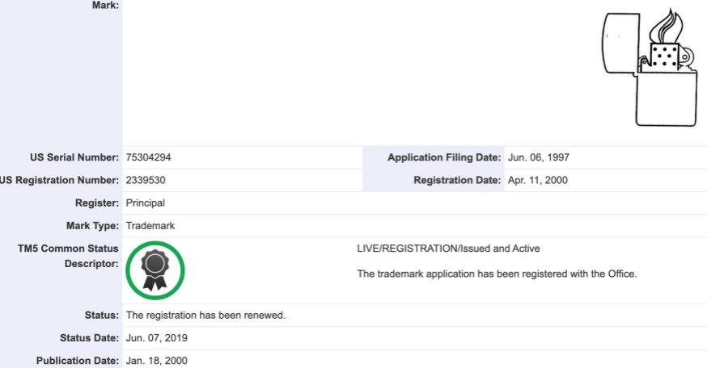Click the 'Mark:' label

(105, 6)
